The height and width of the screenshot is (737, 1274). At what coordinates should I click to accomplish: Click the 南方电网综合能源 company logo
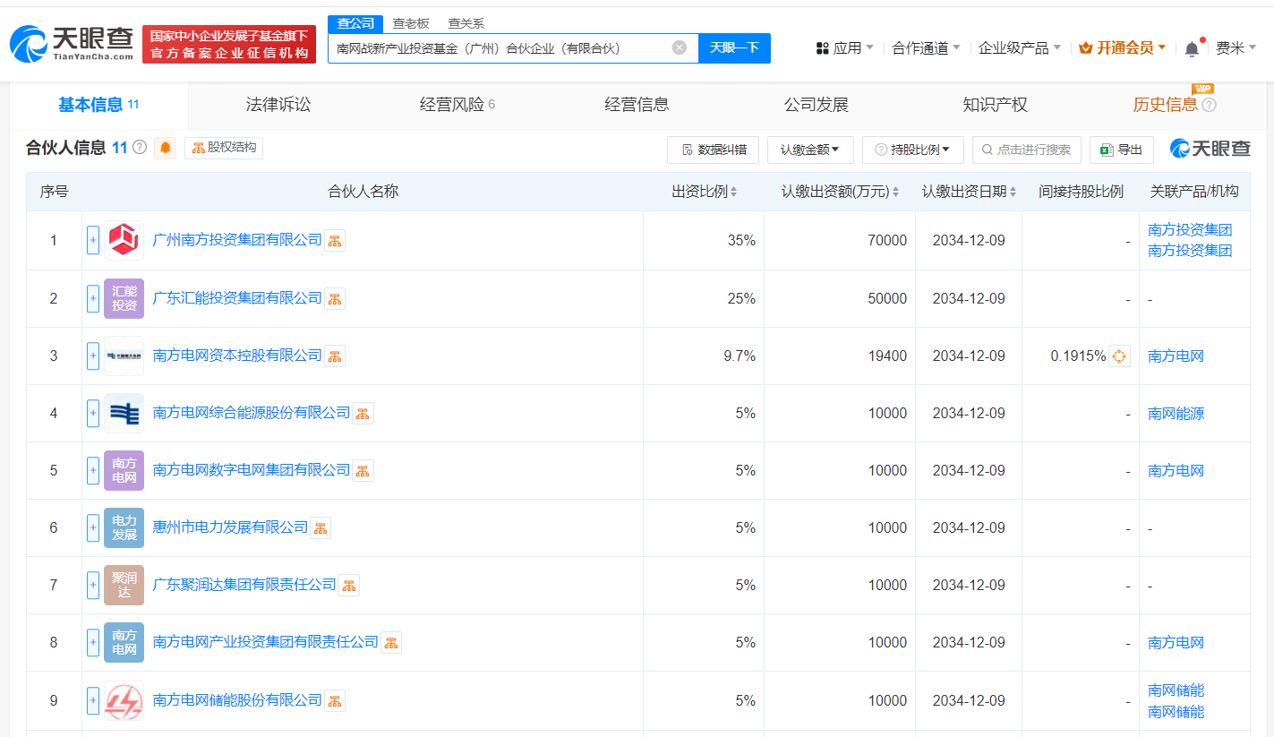[x=124, y=413]
